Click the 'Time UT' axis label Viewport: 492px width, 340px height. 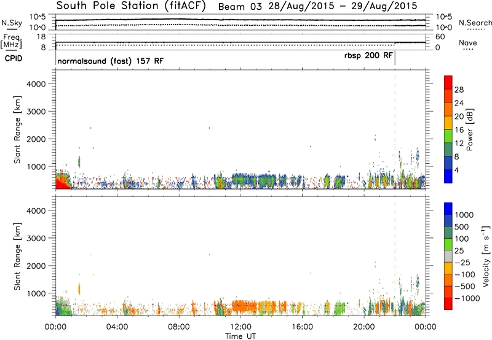240,336
